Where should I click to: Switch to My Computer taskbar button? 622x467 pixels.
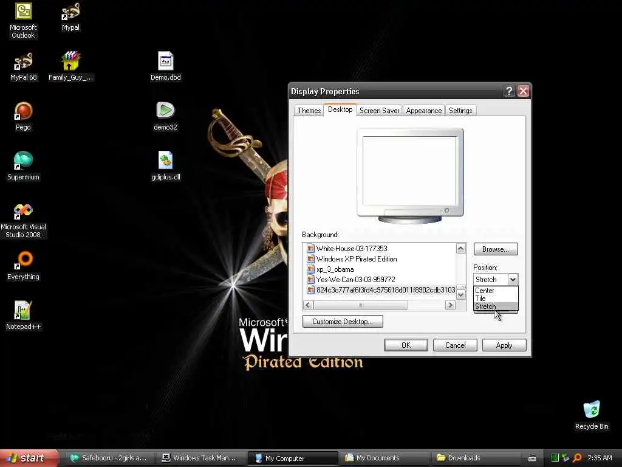pos(293,458)
